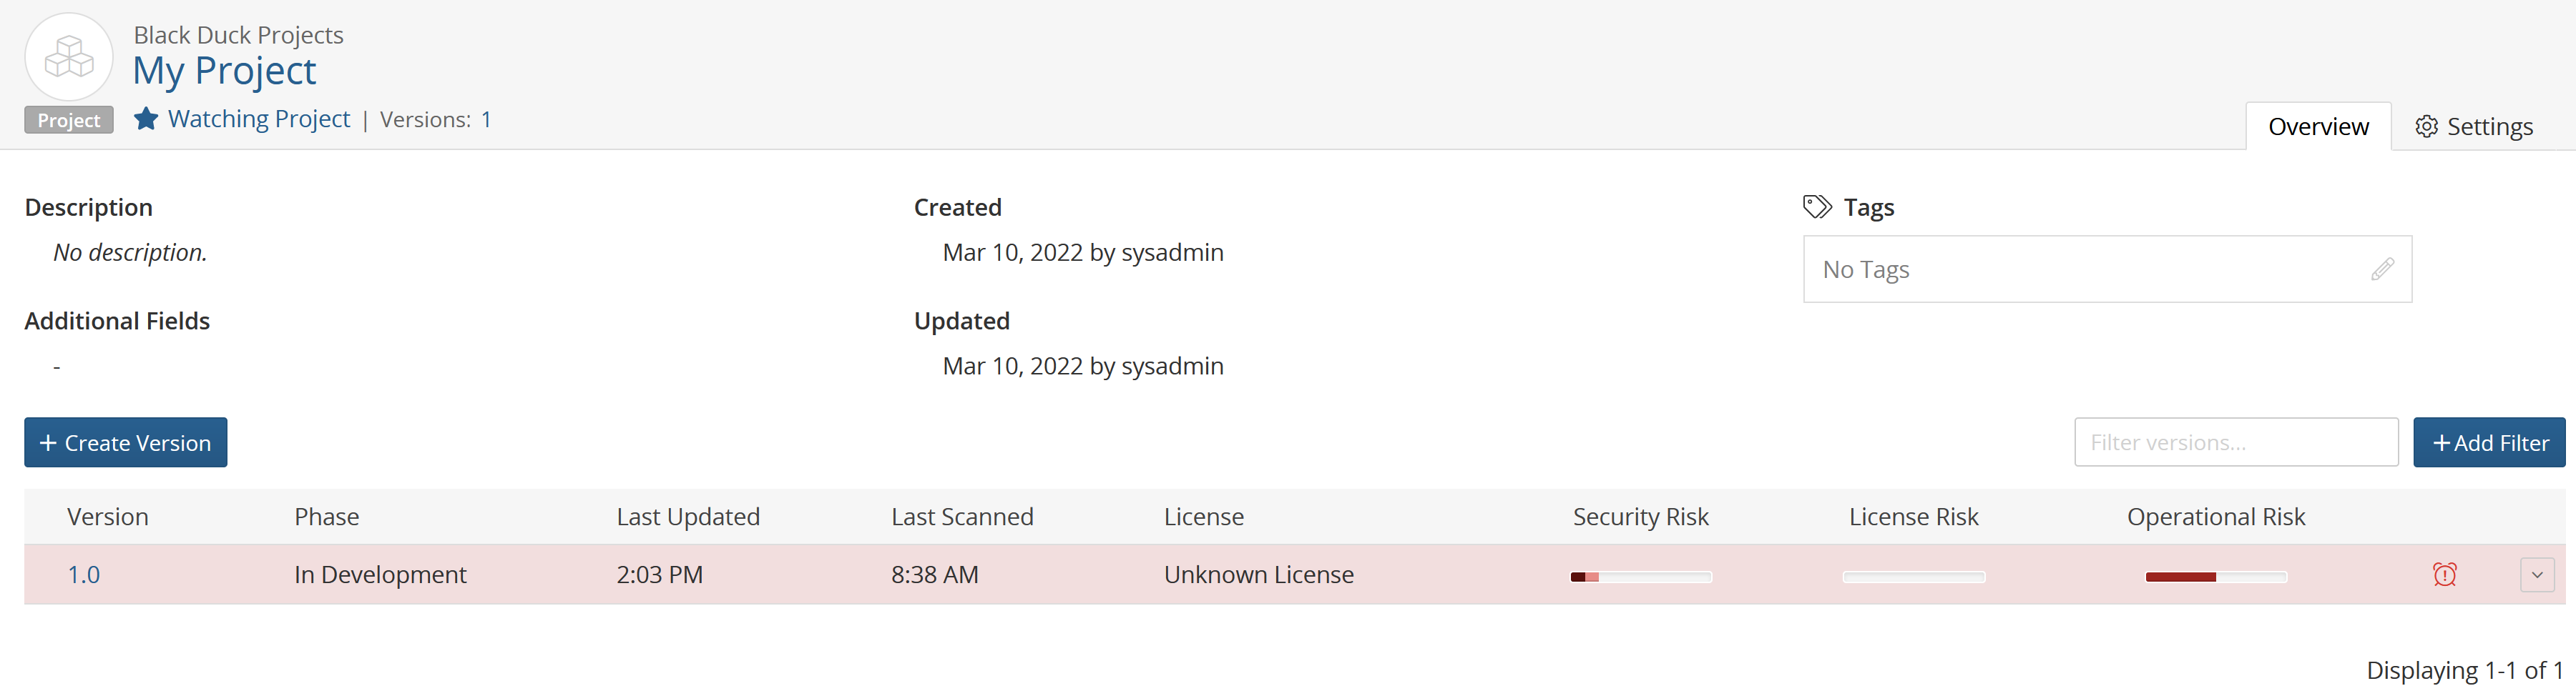Toggle the Watching Project star
Viewport: 2576px width, 691px height.
coord(146,119)
